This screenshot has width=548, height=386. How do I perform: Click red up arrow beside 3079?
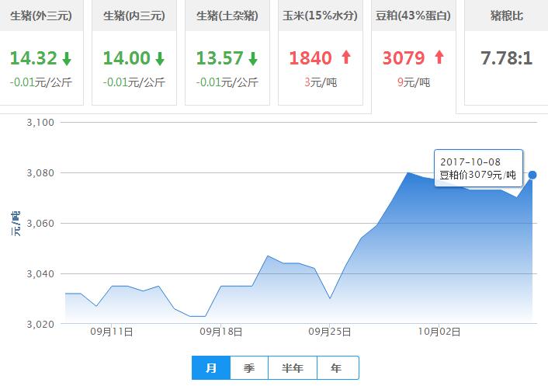click(x=439, y=57)
